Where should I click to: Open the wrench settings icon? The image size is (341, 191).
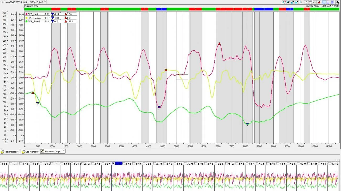(338, 2)
